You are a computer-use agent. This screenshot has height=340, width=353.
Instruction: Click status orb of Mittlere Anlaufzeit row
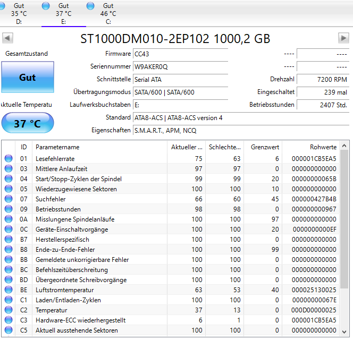[x=9, y=168]
